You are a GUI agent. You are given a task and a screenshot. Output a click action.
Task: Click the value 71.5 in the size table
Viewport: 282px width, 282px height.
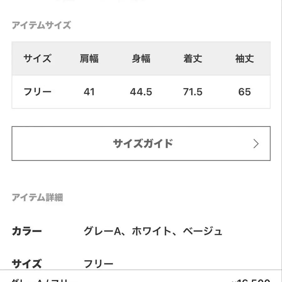click(193, 91)
